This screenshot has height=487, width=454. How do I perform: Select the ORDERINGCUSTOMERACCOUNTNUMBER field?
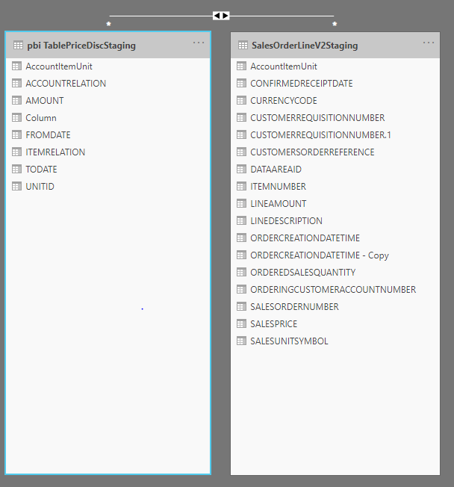tap(333, 290)
